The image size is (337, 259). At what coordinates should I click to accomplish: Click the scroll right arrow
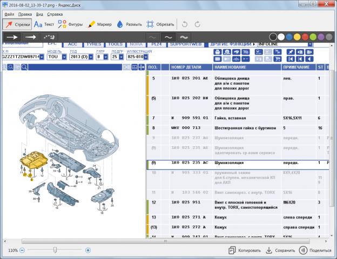[326, 241]
